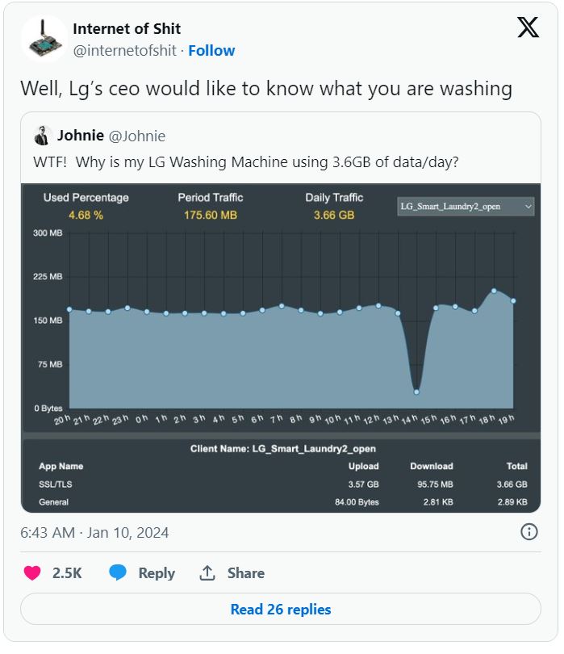Open the tweet timestamp Jan 10, 2024
This screenshot has height=654, width=564.
pos(94,533)
